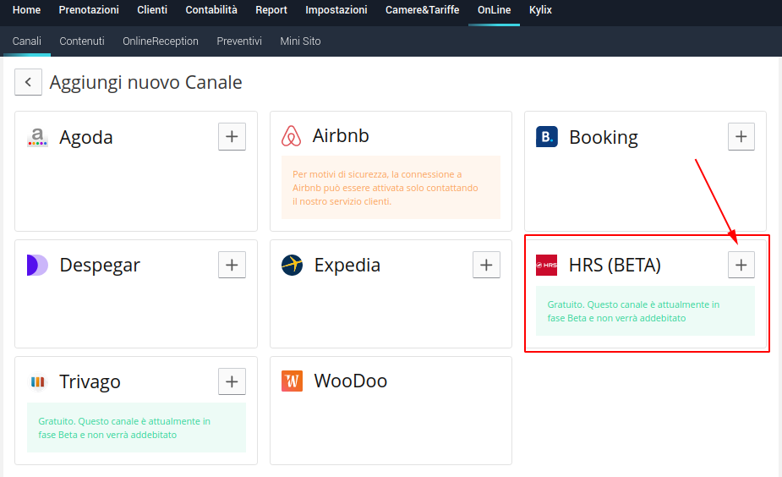782x477 pixels.
Task: Add the Expedia channel with its plus button
Action: 486,265
